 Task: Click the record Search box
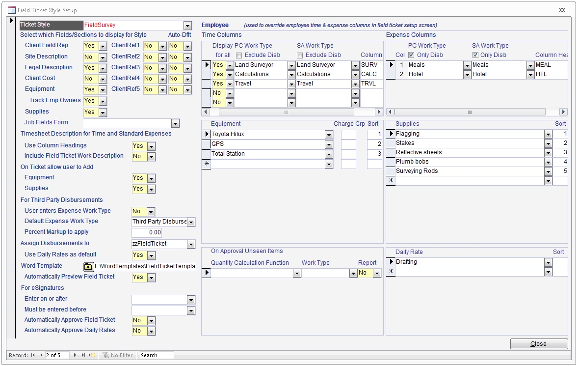point(156,355)
